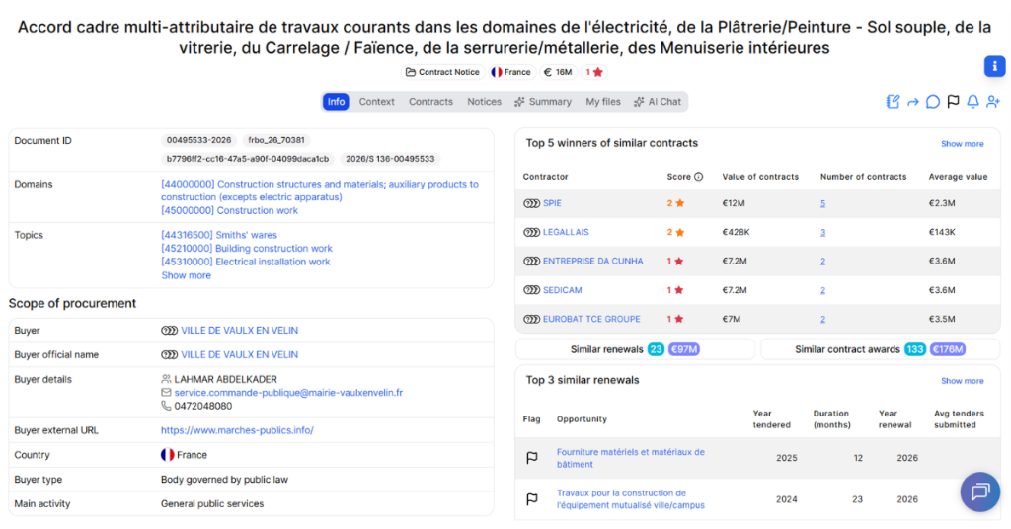Open the LEGALLAIS contractor link
The width and height of the screenshot is (1011, 529).
click(x=566, y=232)
